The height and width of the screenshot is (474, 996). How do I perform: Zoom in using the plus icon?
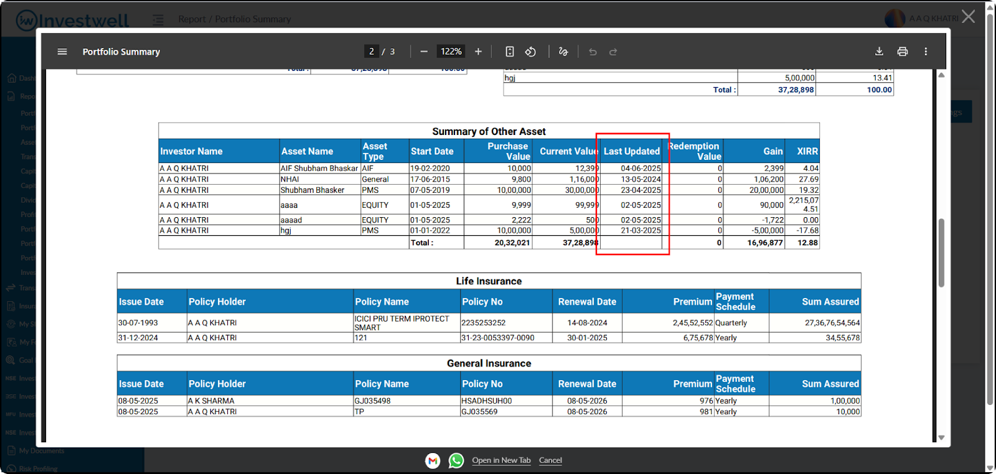(478, 52)
